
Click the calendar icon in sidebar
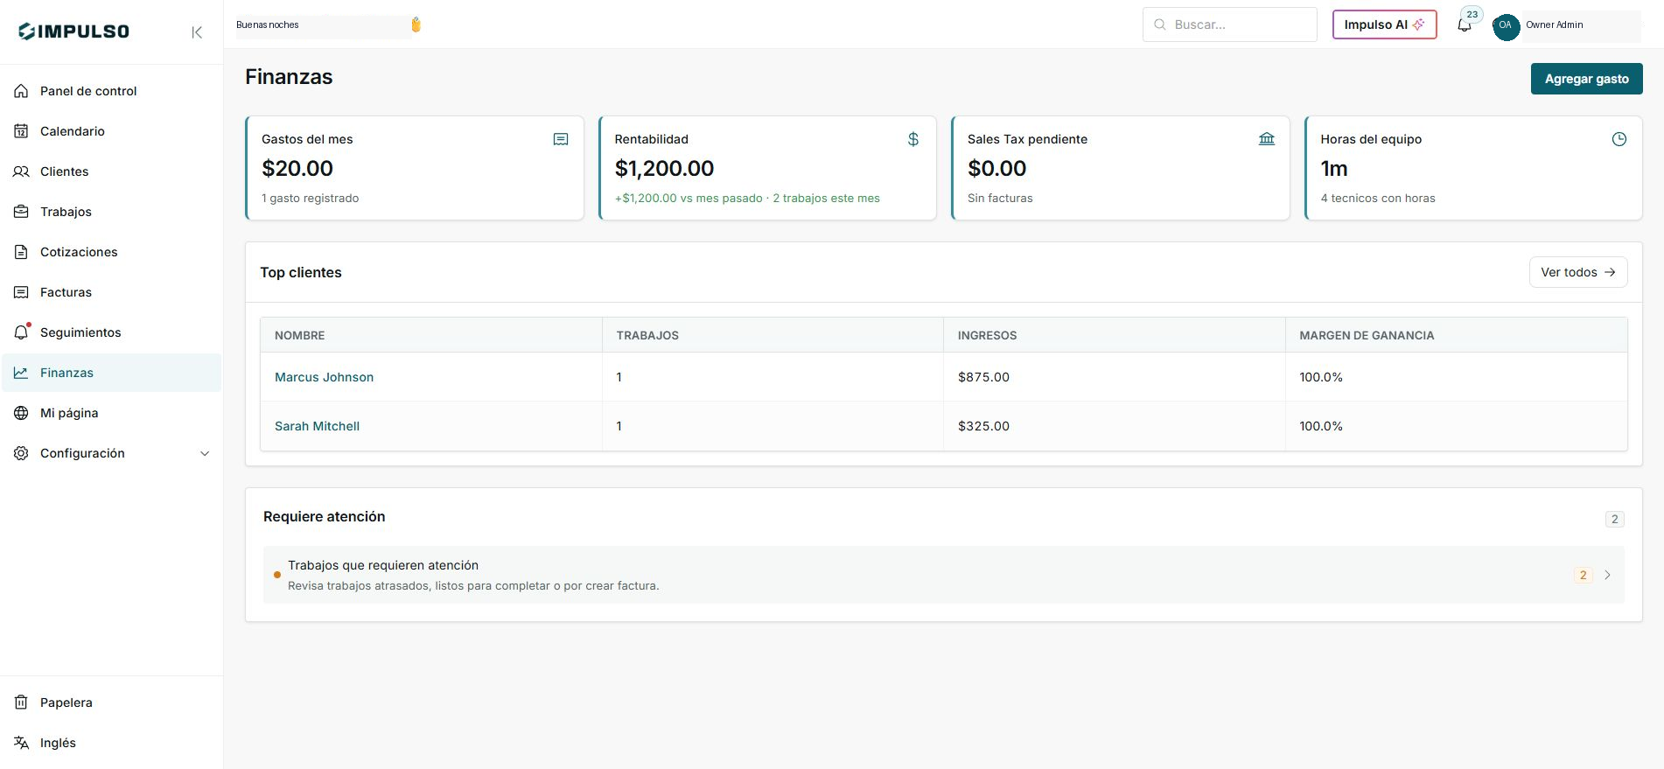point(22,131)
